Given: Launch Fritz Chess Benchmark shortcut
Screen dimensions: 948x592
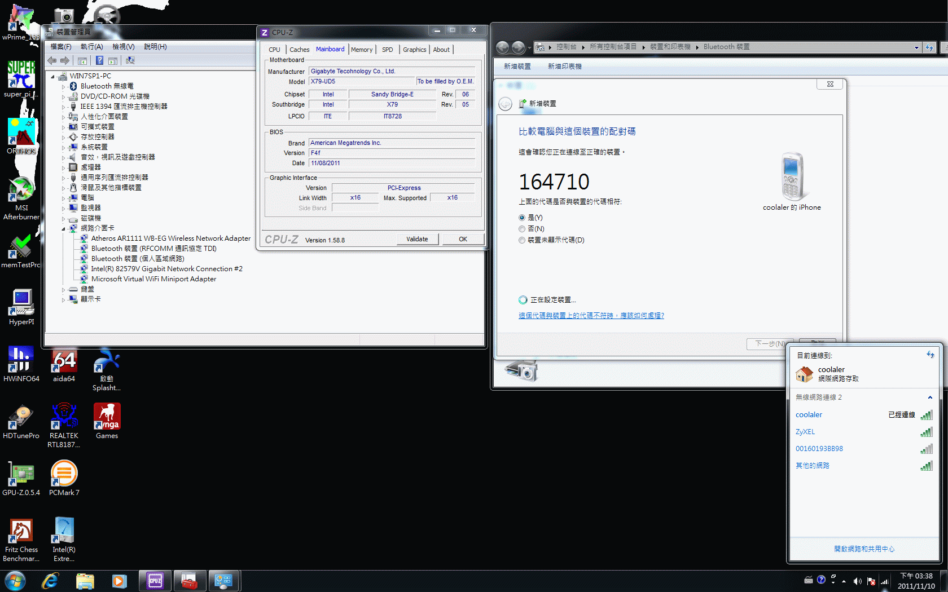Looking at the screenshot, I should tap(21, 540).
